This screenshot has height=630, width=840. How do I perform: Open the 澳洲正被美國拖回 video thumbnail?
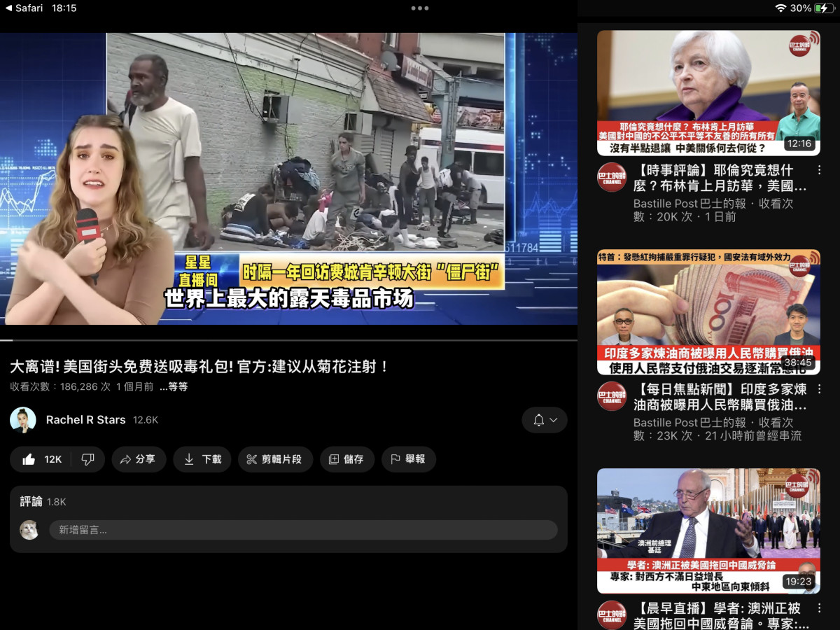[x=708, y=531]
